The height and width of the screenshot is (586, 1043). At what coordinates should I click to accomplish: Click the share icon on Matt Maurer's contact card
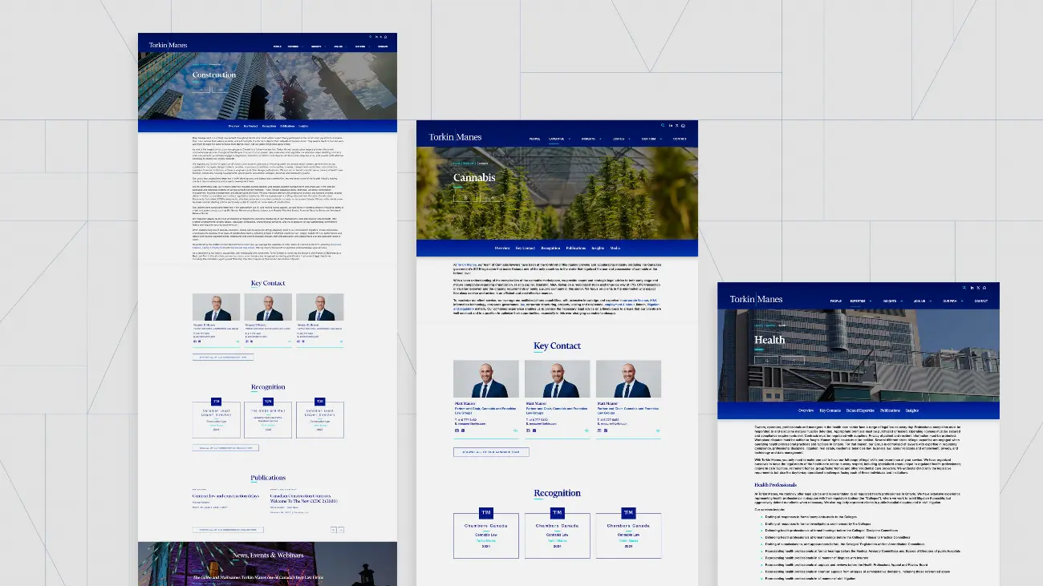(x=514, y=430)
